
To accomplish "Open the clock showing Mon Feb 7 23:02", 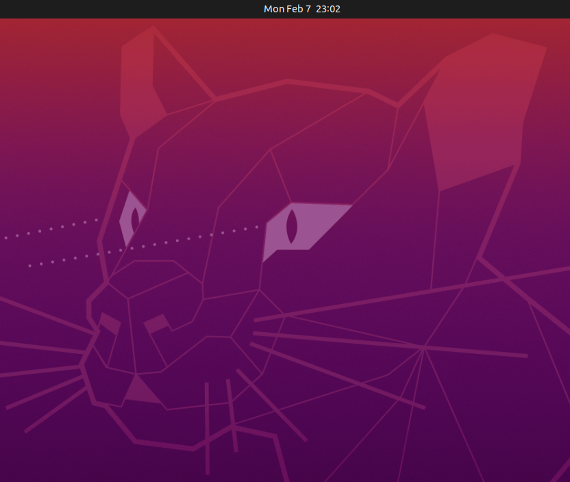I will (302, 9).
